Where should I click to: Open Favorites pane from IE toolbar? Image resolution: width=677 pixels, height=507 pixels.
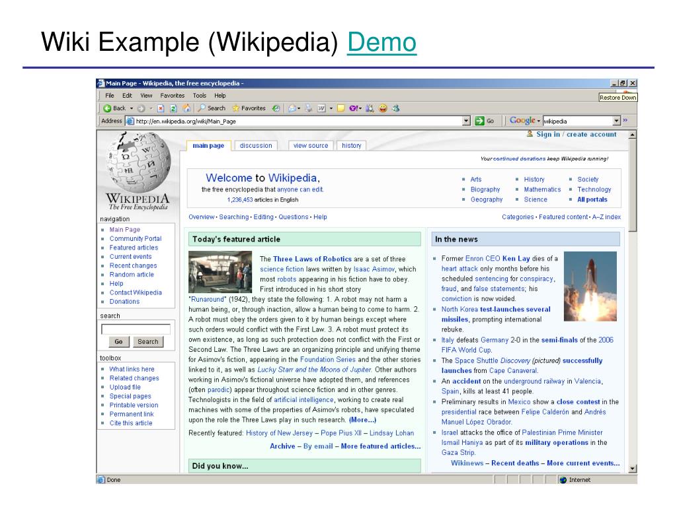click(249, 108)
